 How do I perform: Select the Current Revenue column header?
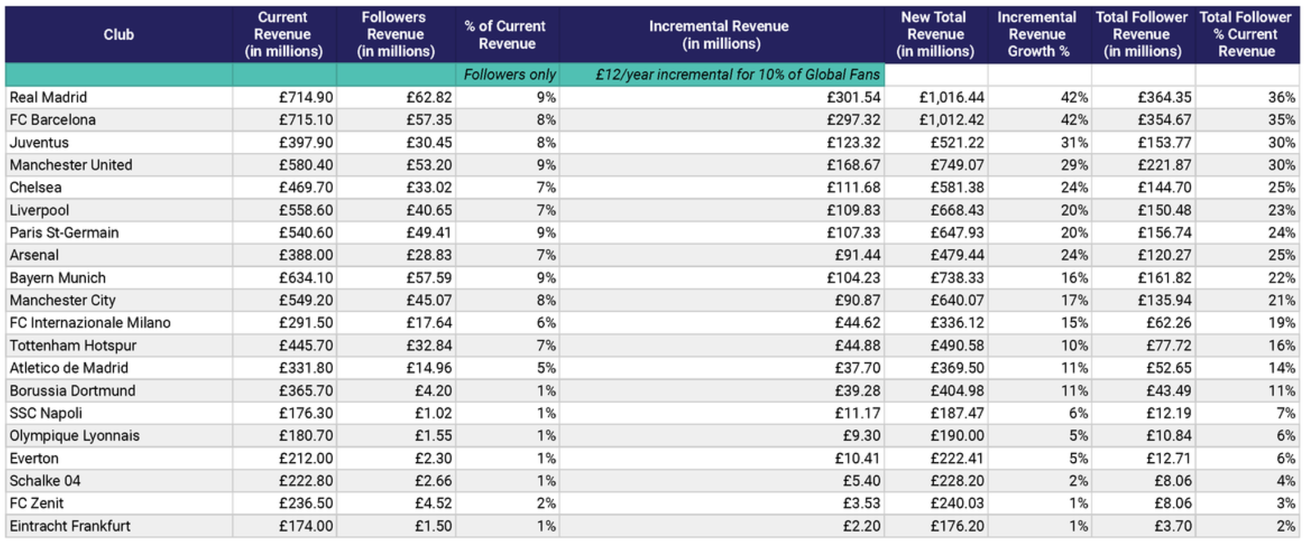coord(284,34)
